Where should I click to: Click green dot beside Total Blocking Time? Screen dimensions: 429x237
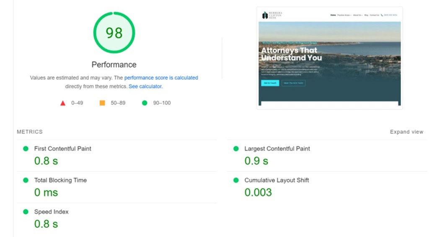click(26, 180)
